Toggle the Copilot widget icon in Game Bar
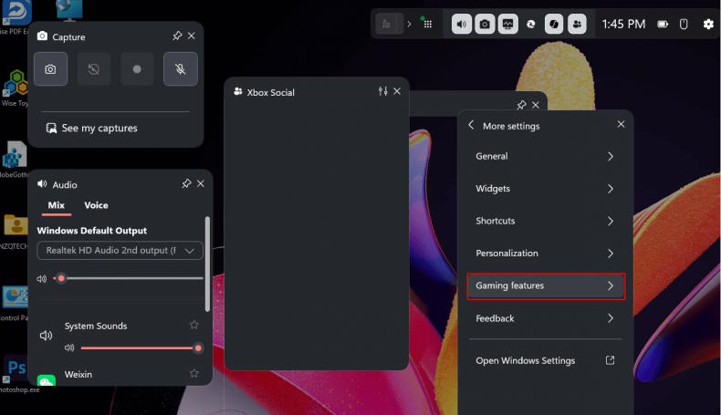Screen dimensions: 721x415 point(554,24)
